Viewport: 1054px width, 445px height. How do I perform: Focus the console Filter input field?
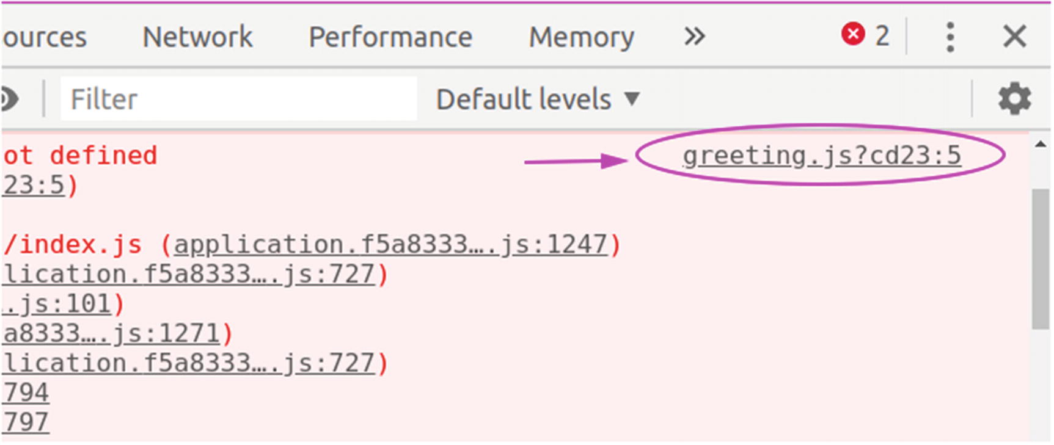tap(238, 99)
